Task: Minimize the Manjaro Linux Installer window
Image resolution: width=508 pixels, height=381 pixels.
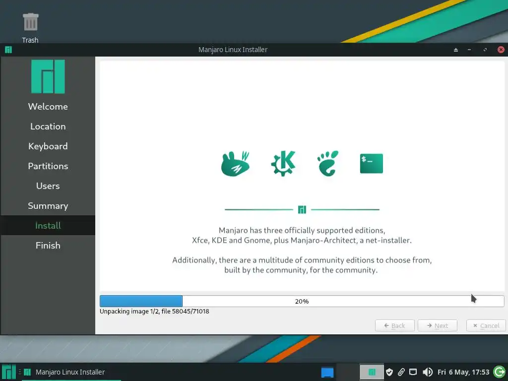Action: click(x=469, y=50)
